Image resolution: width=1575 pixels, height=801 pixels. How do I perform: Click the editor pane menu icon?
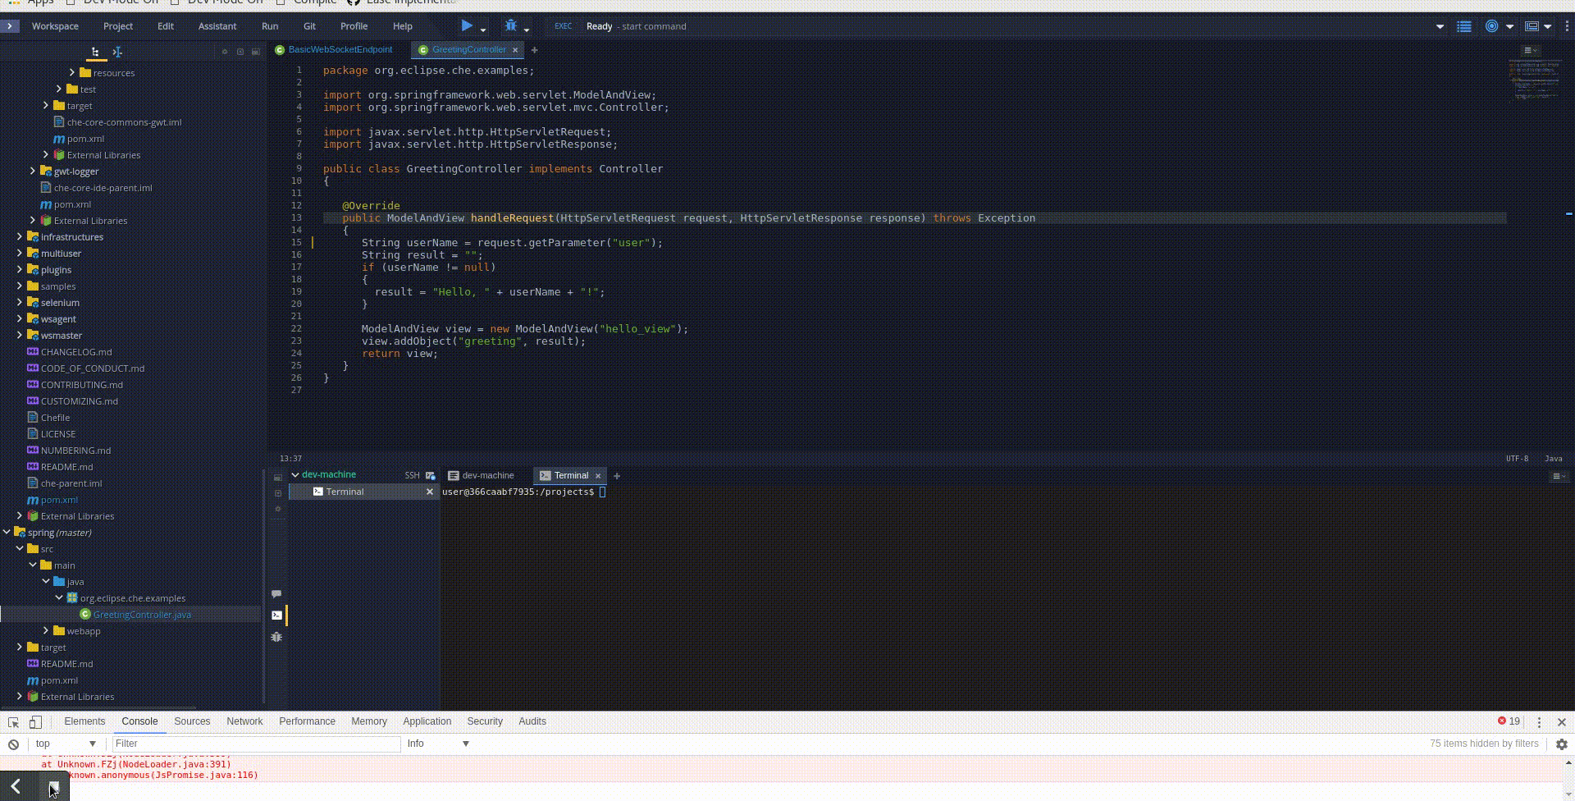pyautogui.click(x=1530, y=51)
